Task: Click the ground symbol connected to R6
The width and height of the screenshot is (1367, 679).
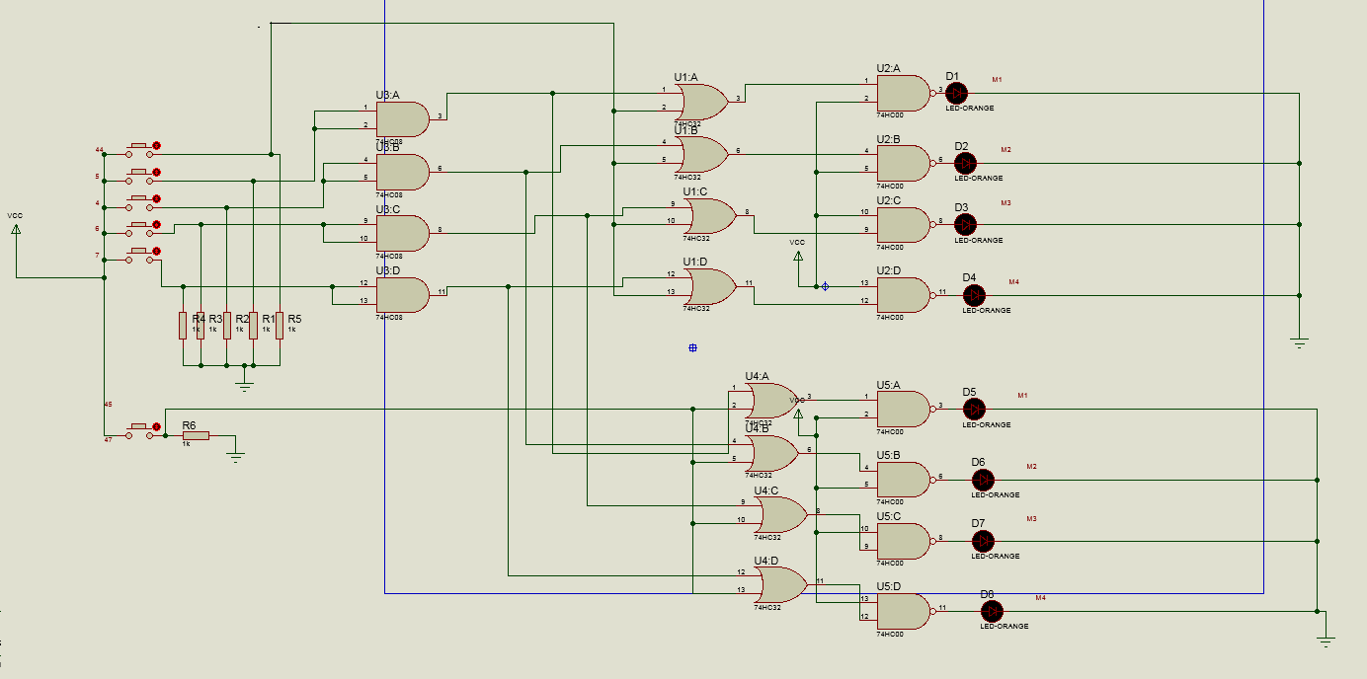Action: coord(235,456)
